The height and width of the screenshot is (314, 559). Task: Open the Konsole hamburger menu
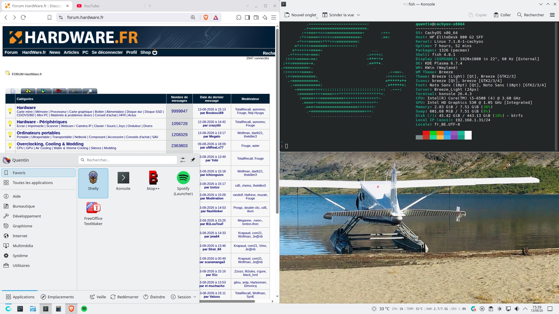pyautogui.click(x=552, y=15)
